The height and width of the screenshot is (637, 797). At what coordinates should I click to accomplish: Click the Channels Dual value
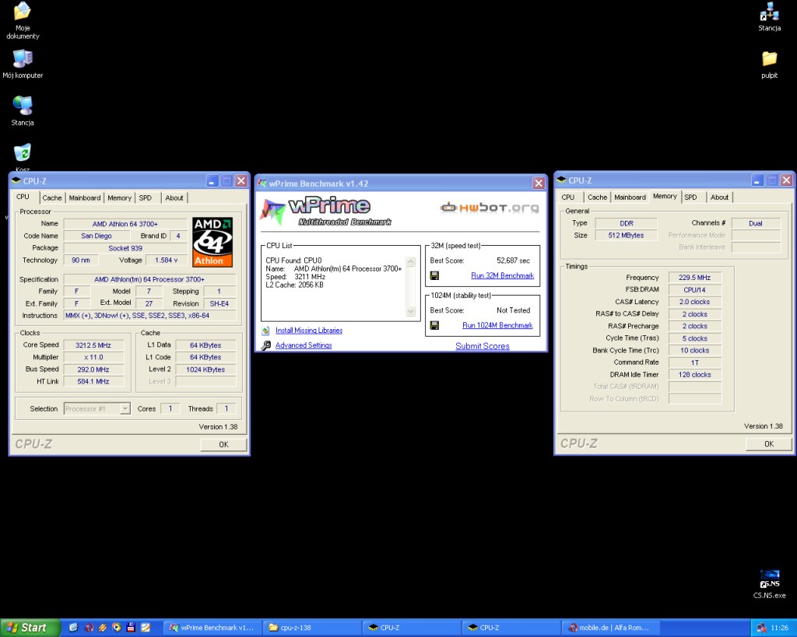756,223
